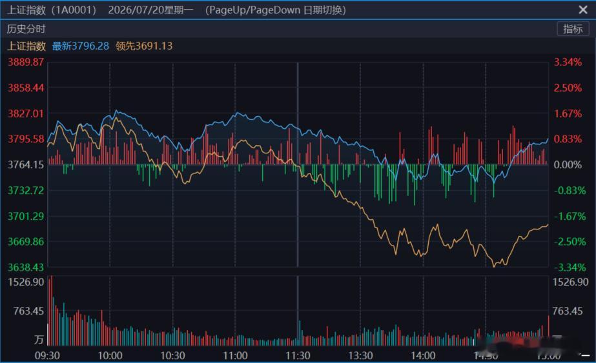
Task: Click the left 1526.90 volume label
Action: (x=26, y=282)
